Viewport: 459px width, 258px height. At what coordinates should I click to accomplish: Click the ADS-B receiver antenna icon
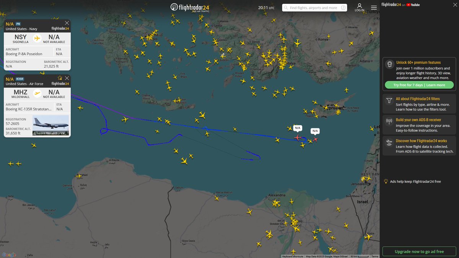[389, 122]
